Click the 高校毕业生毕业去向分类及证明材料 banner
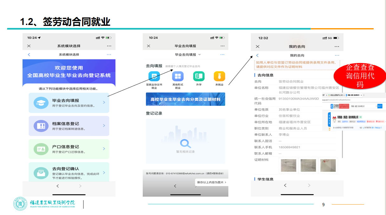Viewport: 386px width, 215px height. click(x=186, y=99)
